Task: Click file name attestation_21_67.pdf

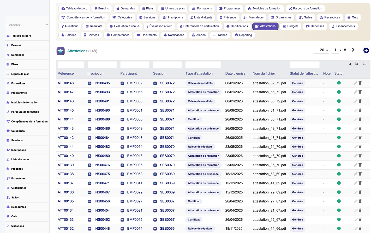Action: (x=269, y=210)
